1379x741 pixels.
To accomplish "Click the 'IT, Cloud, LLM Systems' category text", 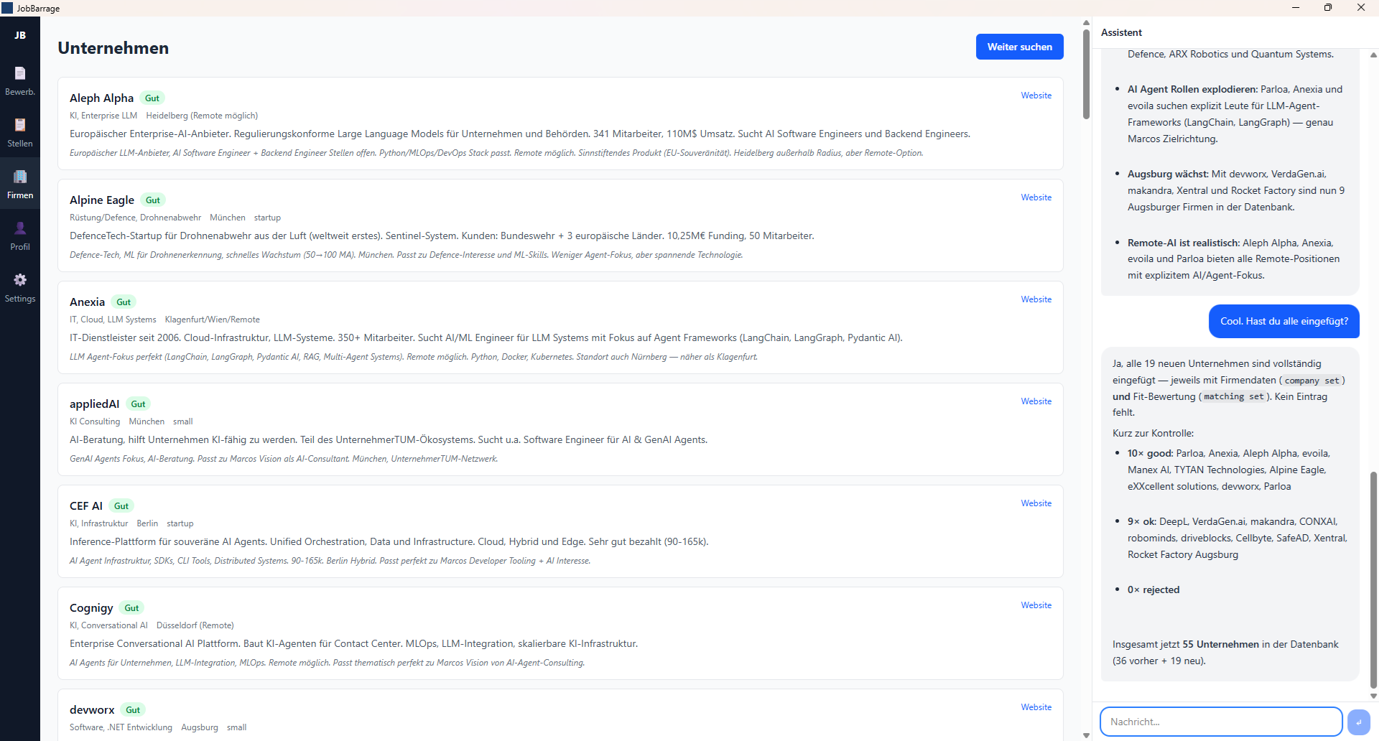I will coord(113,320).
